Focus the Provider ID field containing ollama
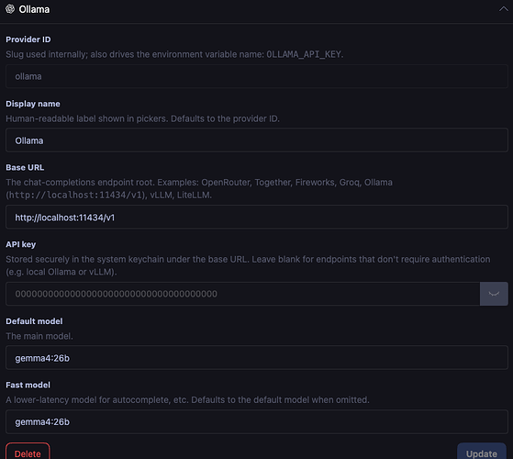Screen dimensions: 513x459 click(x=257, y=76)
